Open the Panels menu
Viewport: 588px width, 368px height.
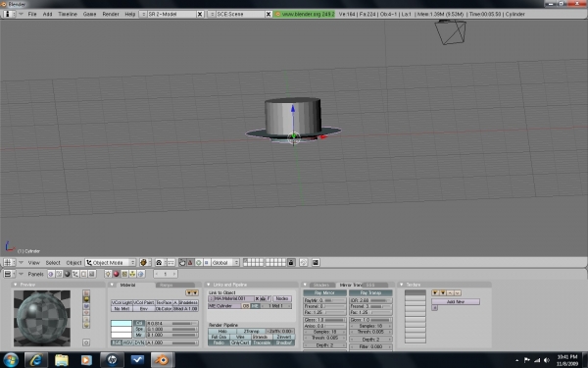[35, 274]
